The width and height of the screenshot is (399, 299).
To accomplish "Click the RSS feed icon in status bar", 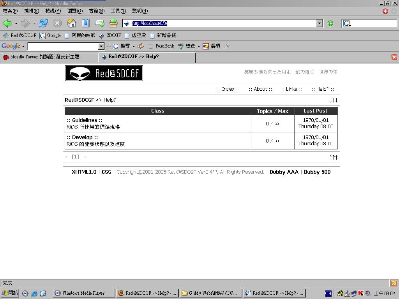I will tap(394, 283).
